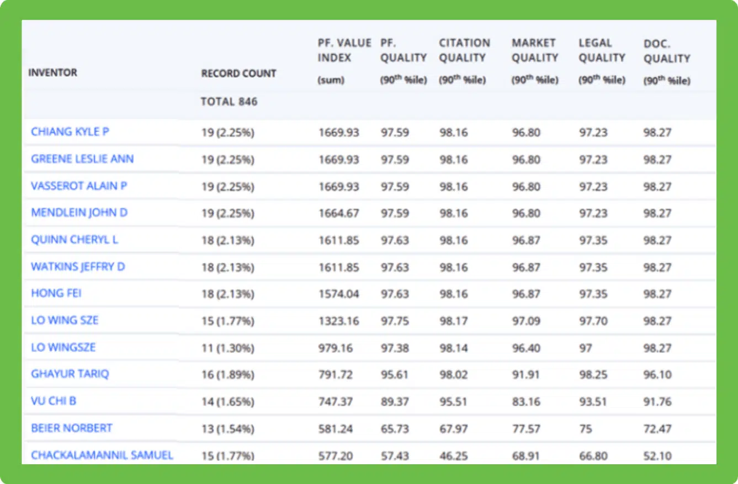Sort by the INVENTOR column header
738x484 pixels.
pos(53,73)
